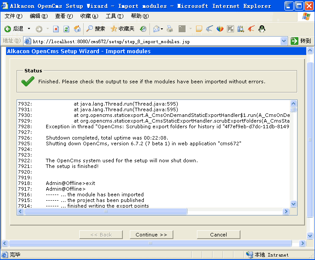Image resolution: width=315 pixels, height=260 pixels.
Task: Click the Windows flag logo icon
Action: 306,17
